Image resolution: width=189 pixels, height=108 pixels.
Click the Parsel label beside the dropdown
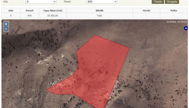coord(67,2)
